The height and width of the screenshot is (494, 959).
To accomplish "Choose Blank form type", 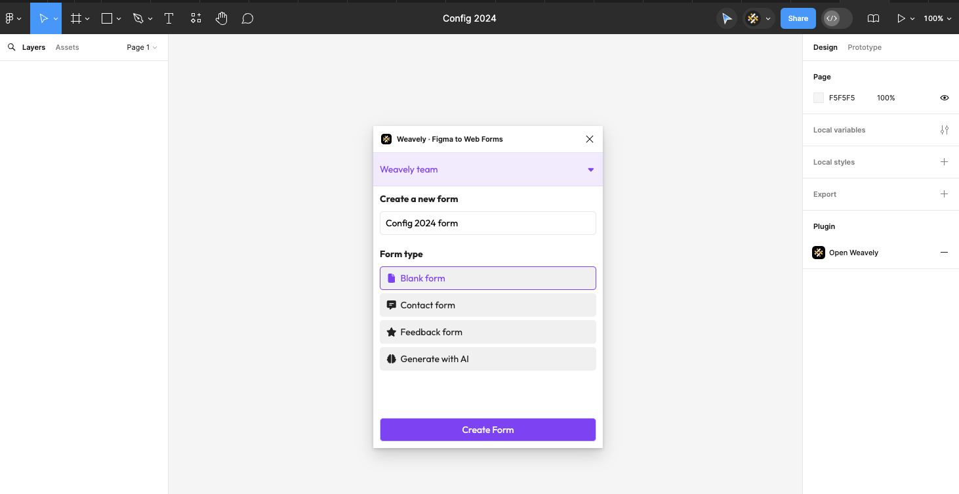I will [x=488, y=278].
